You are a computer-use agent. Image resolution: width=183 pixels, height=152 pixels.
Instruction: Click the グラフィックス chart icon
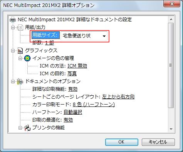pyautogui.click(x=20, y=51)
